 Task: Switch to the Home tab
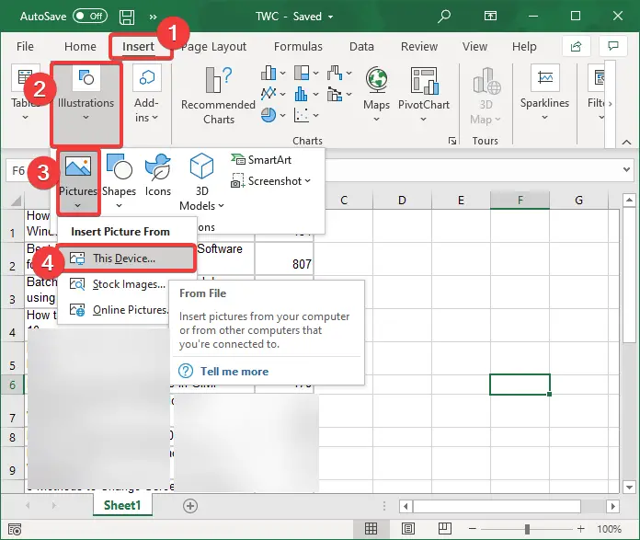click(80, 47)
